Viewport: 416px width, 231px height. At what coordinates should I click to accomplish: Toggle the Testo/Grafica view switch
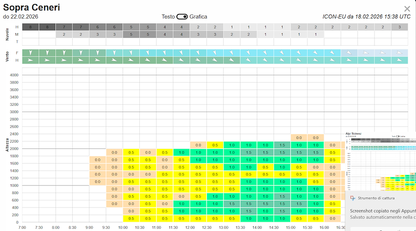click(182, 17)
